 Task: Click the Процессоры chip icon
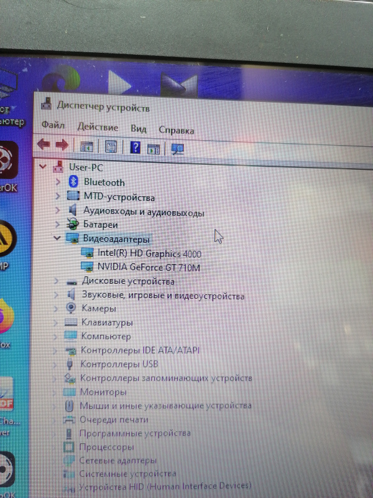[x=69, y=446]
